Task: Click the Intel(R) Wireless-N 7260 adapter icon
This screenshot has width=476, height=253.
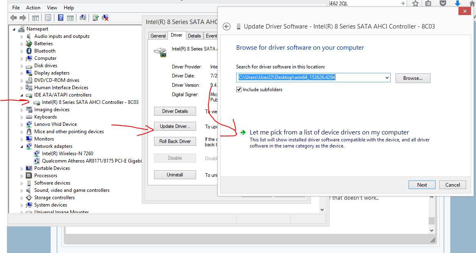Action: [37, 154]
